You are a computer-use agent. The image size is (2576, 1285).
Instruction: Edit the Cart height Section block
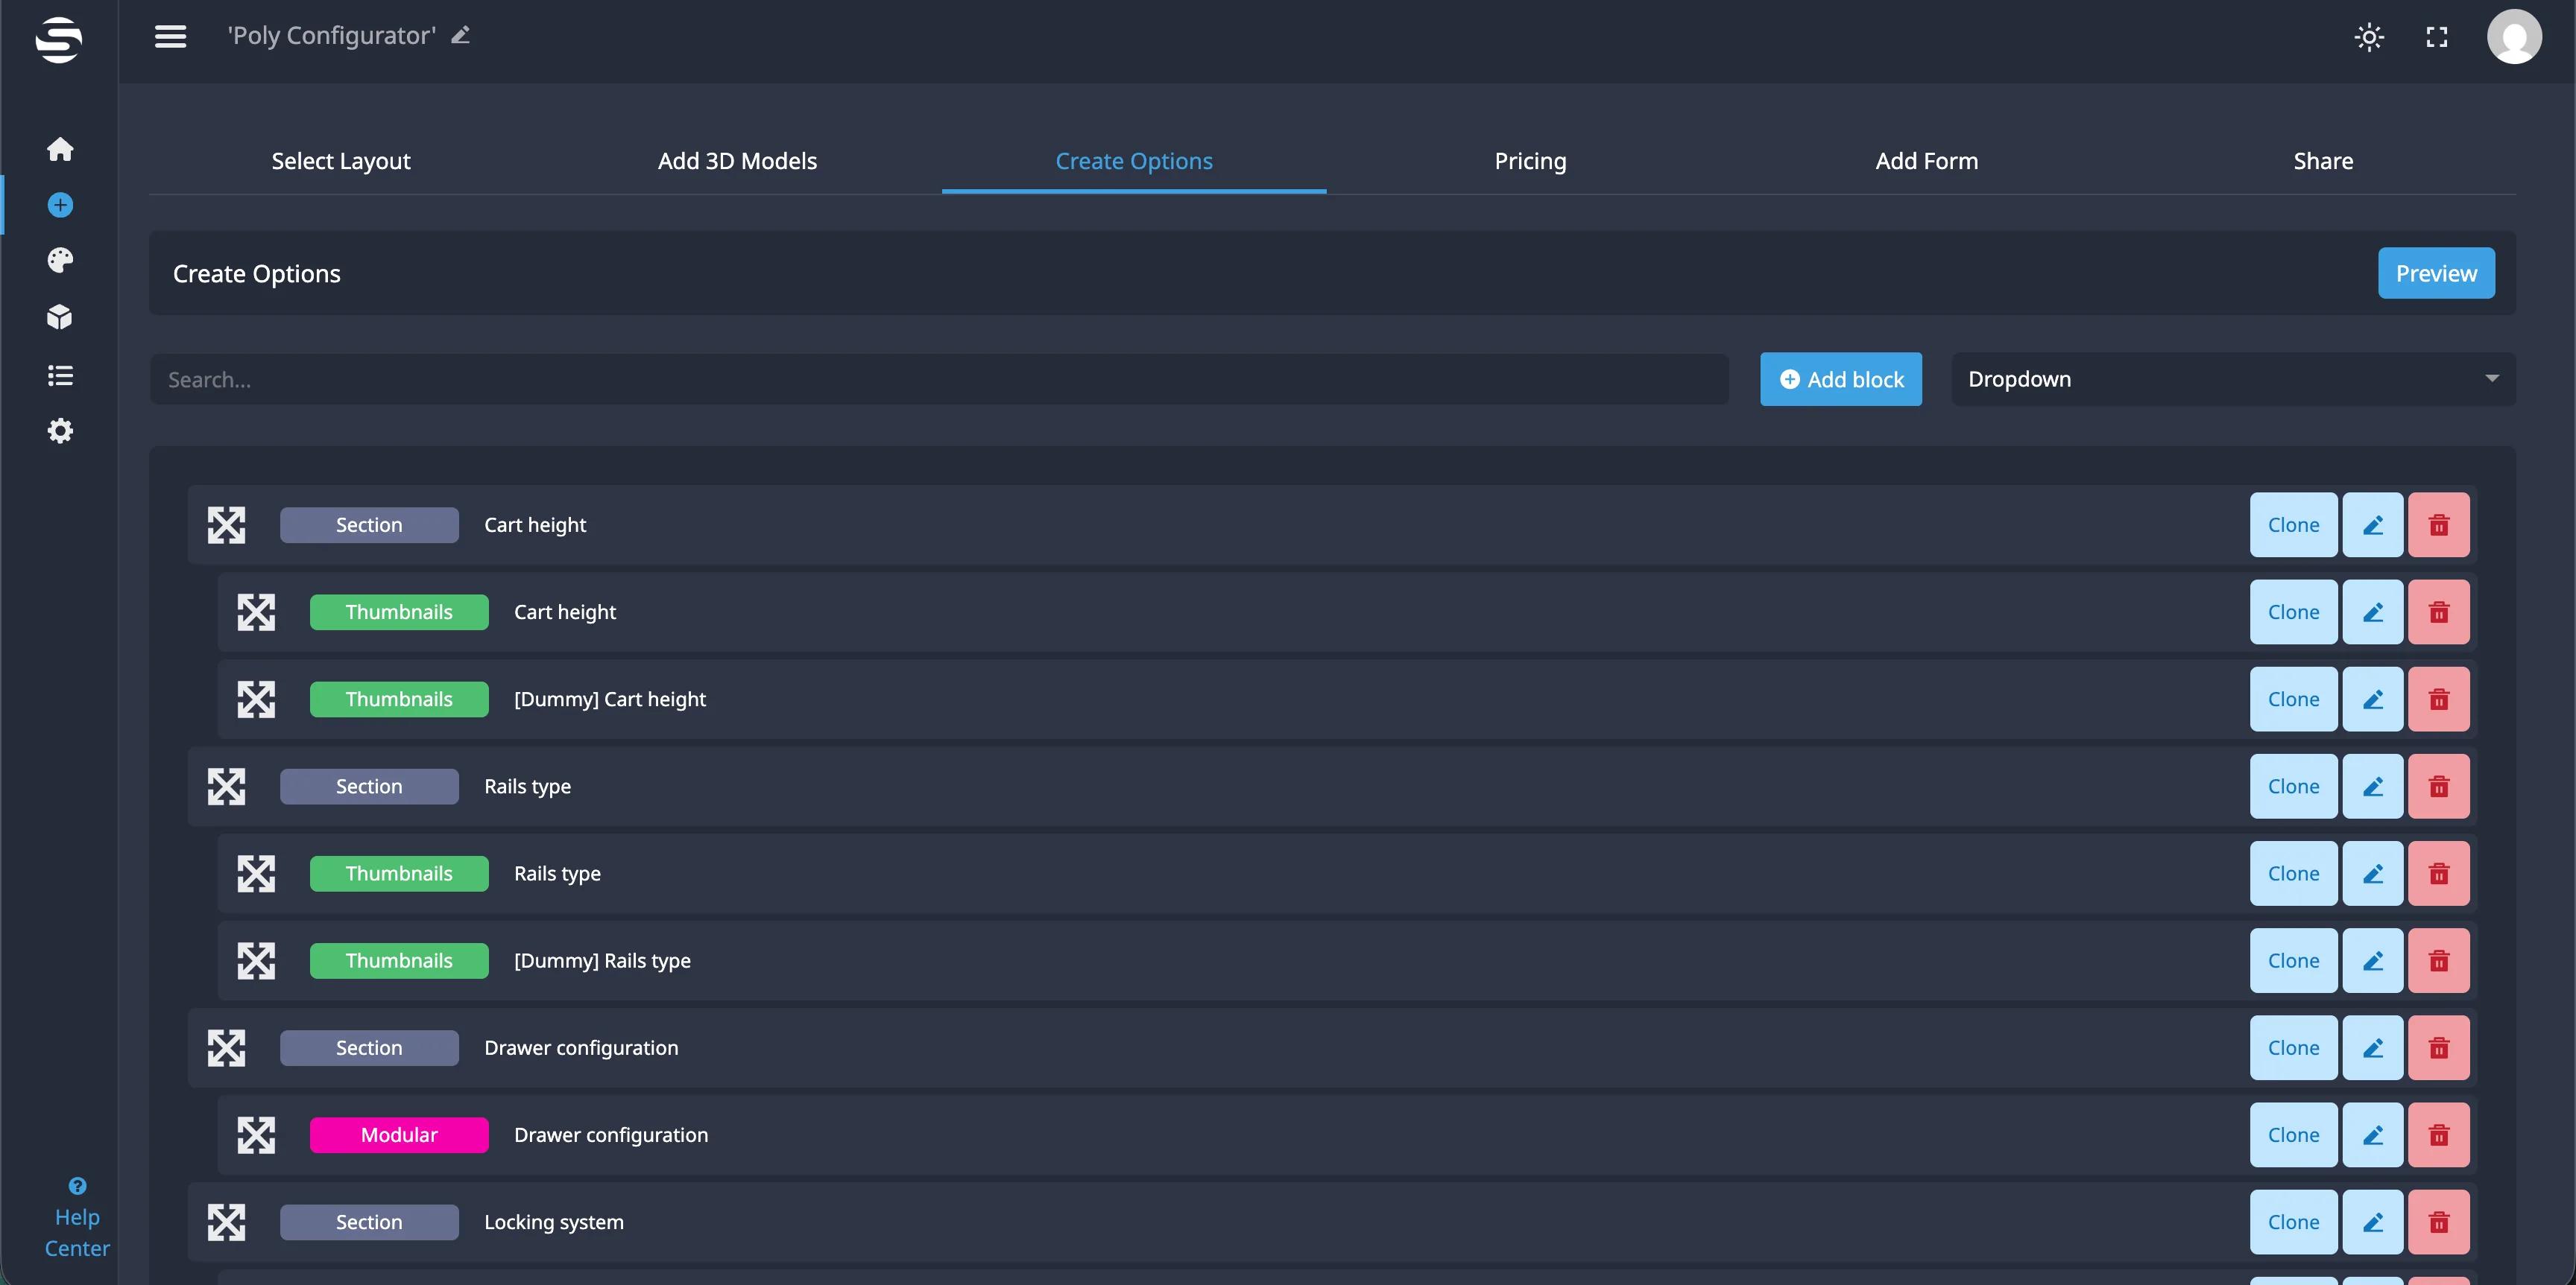2372,524
